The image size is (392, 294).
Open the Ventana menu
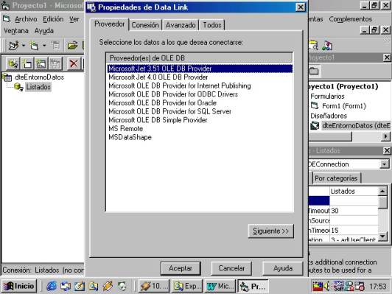[16, 31]
